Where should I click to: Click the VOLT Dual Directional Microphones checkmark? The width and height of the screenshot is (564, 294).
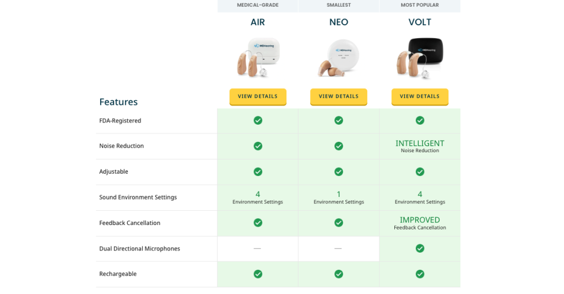420,248
